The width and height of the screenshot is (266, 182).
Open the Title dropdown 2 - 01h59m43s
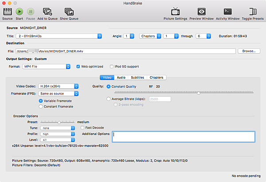tap(59, 36)
